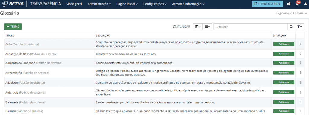Select the Atividade term title
The width and height of the screenshot is (309, 115).
click(12, 82)
